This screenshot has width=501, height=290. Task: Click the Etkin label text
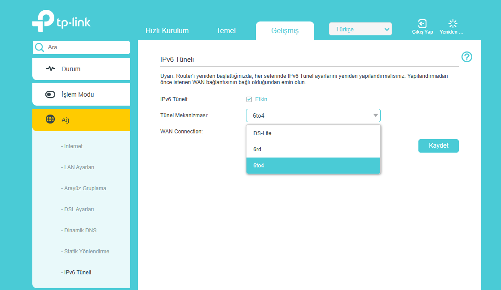[261, 99]
